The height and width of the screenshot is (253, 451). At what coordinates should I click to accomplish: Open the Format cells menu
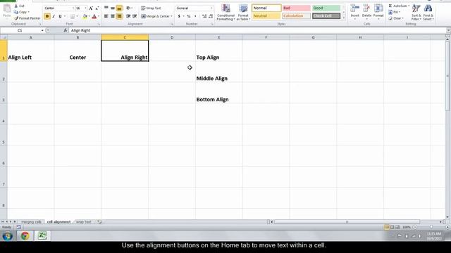click(378, 12)
